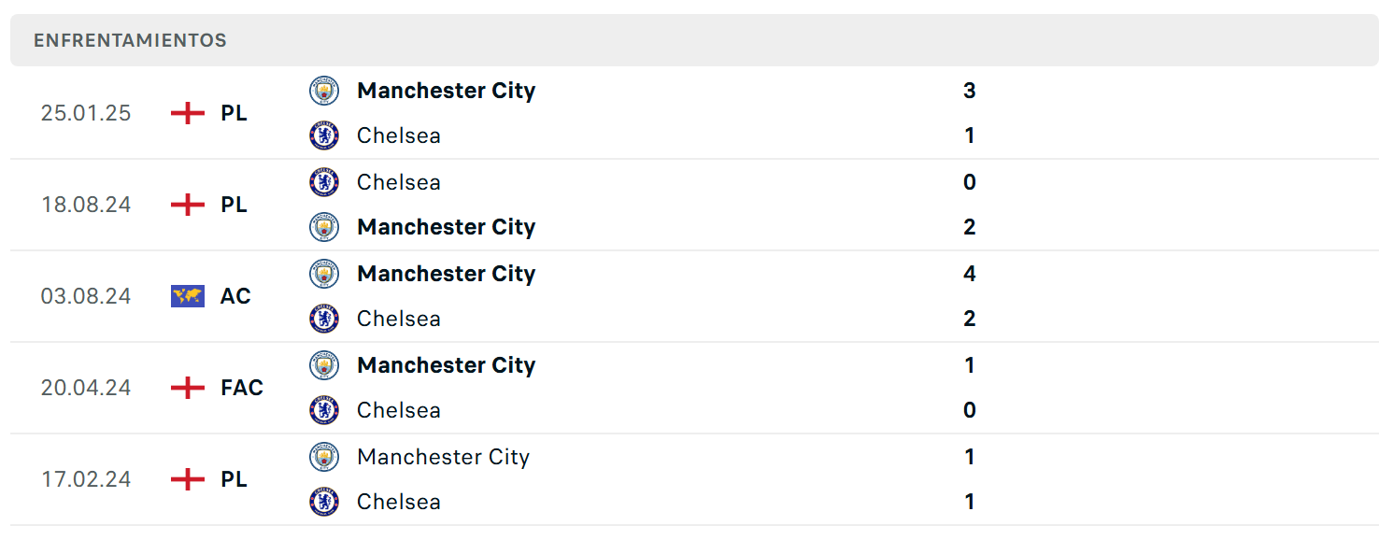Click Manchester City crest in 17.02.24 match
The image size is (1393, 540).
pyautogui.click(x=324, y=457)
